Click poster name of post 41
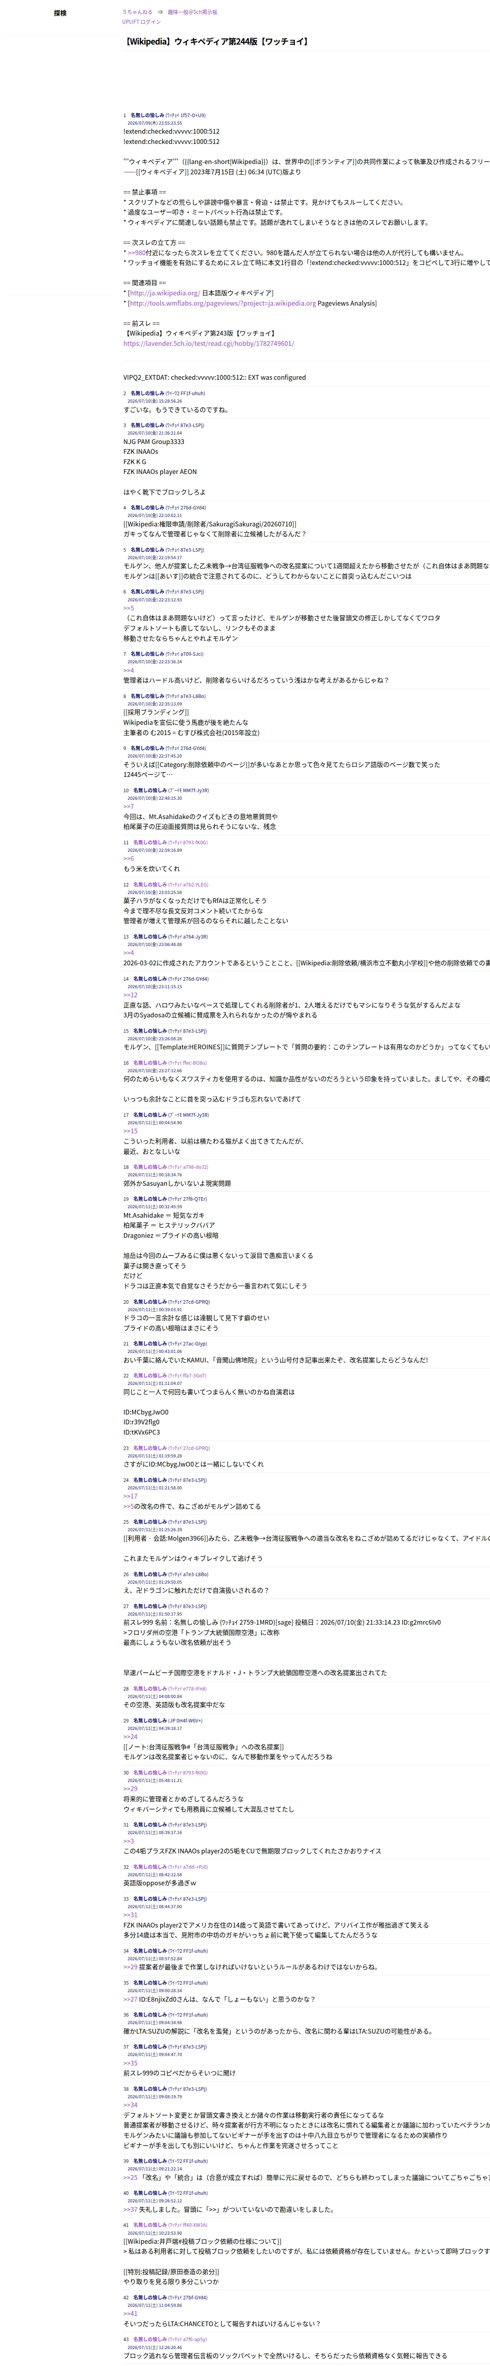Image resolution: width=490 pixels, height=2366 pixels. coord(150,2226)
